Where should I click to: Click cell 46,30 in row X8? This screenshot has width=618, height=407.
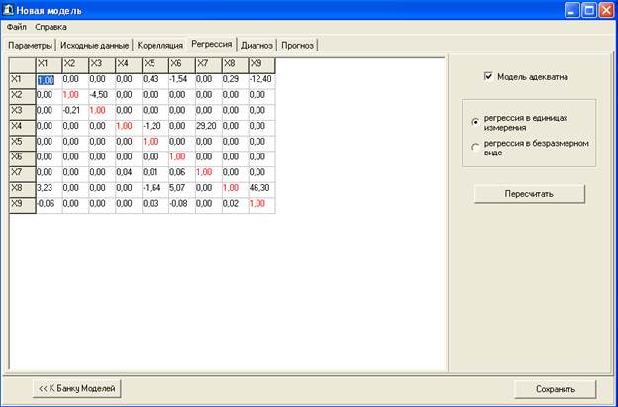(261, 190)
